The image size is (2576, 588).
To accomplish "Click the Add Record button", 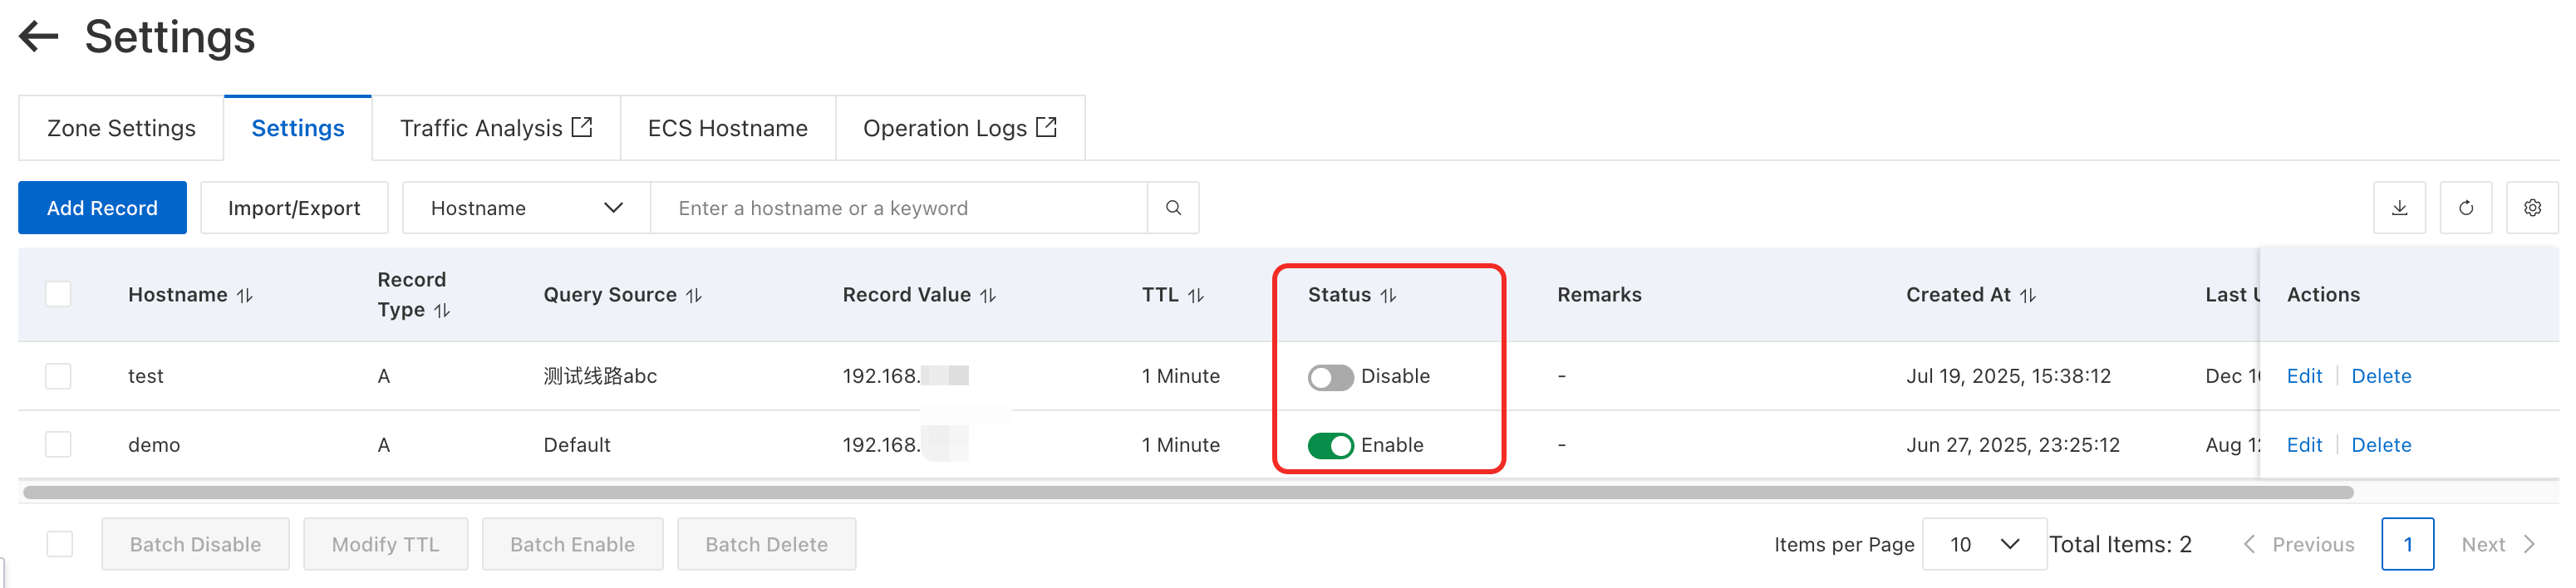I will 102,208.
